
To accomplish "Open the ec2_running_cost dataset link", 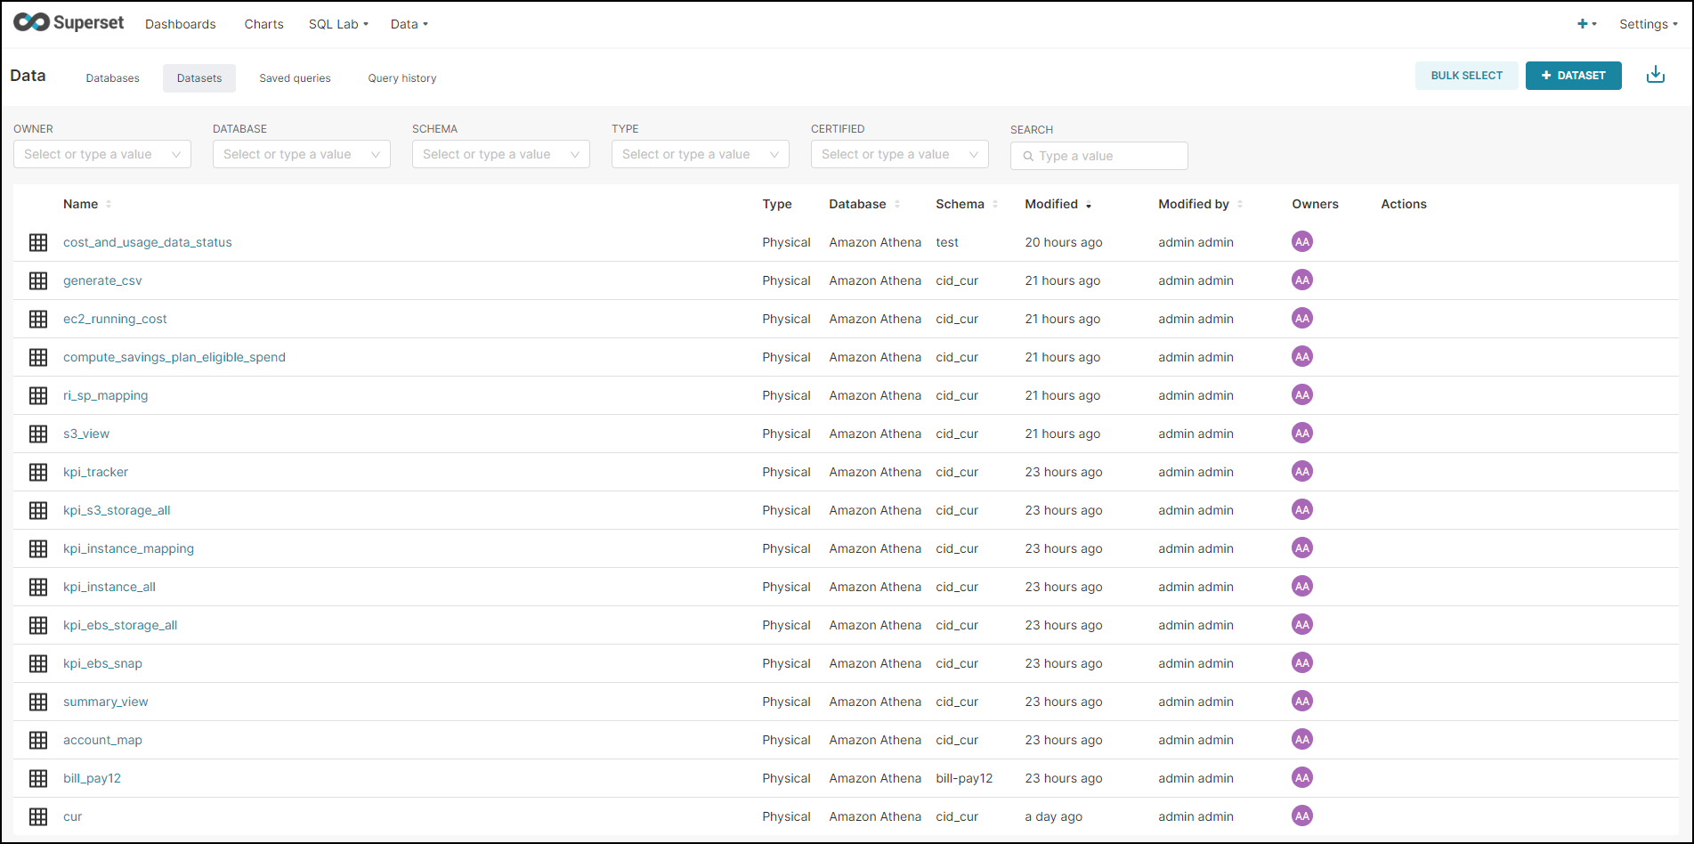I will [115, 319].
